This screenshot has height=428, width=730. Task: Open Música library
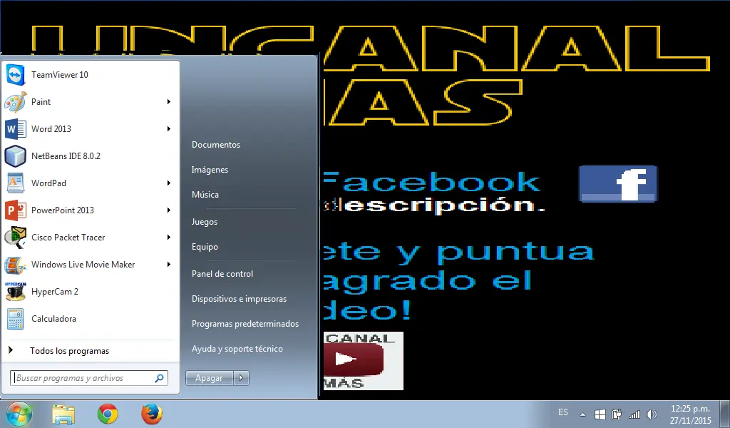tap(205, 195)
